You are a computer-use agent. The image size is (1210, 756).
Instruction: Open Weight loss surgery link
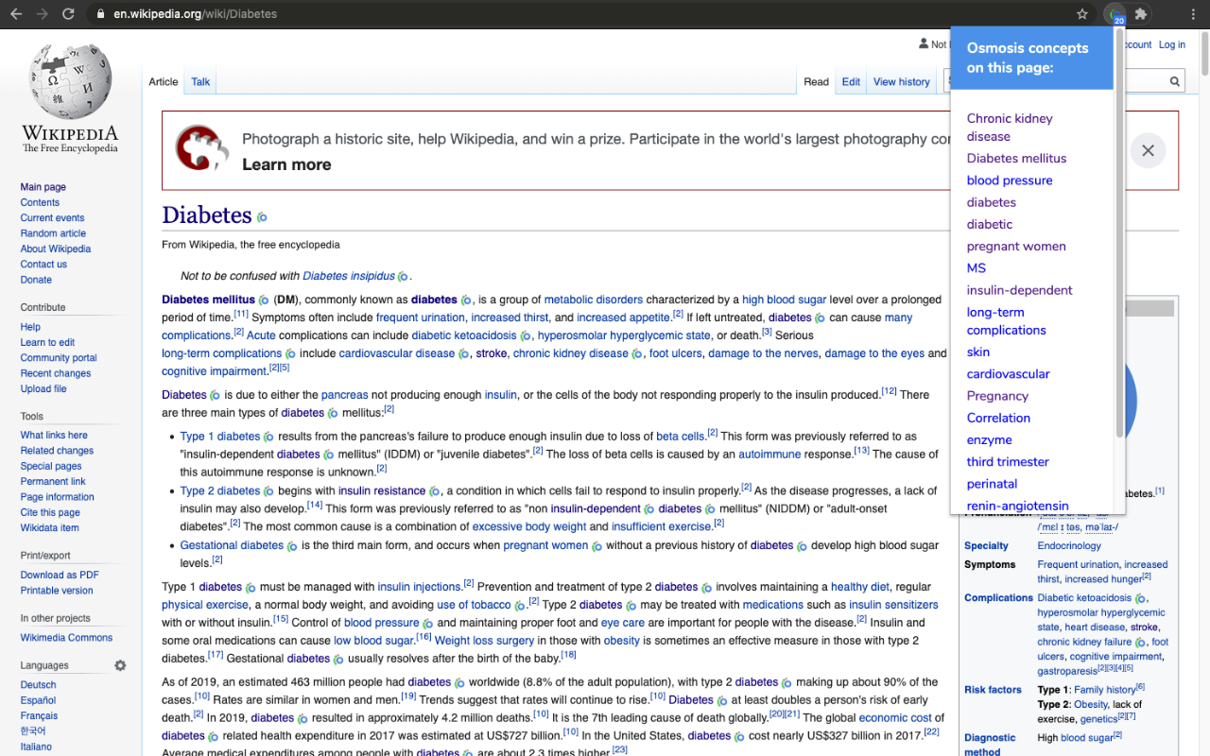[484, 641]
